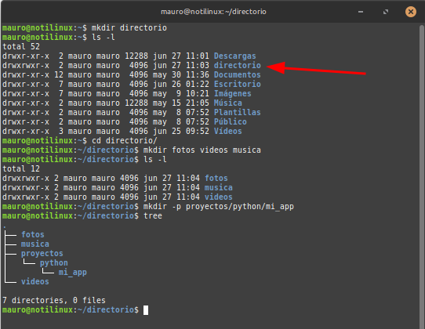Click fotos in the tree output

coord(33,234)
